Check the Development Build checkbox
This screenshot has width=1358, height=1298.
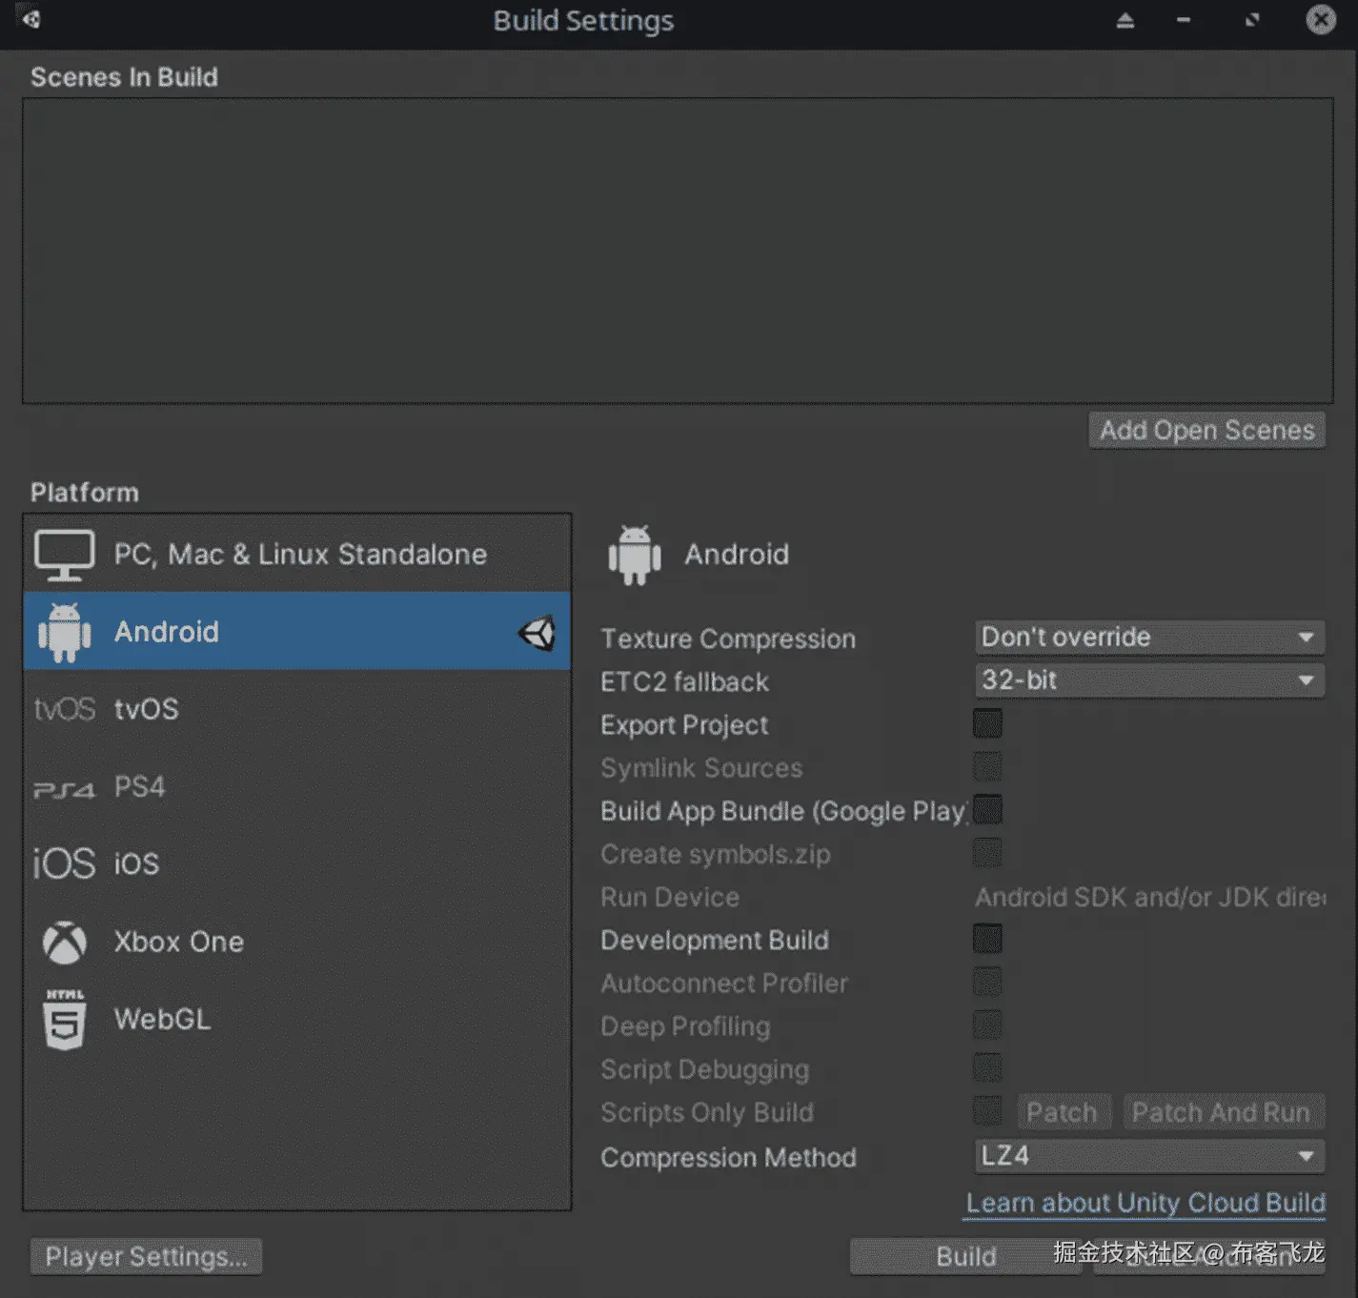pos(987,940)
